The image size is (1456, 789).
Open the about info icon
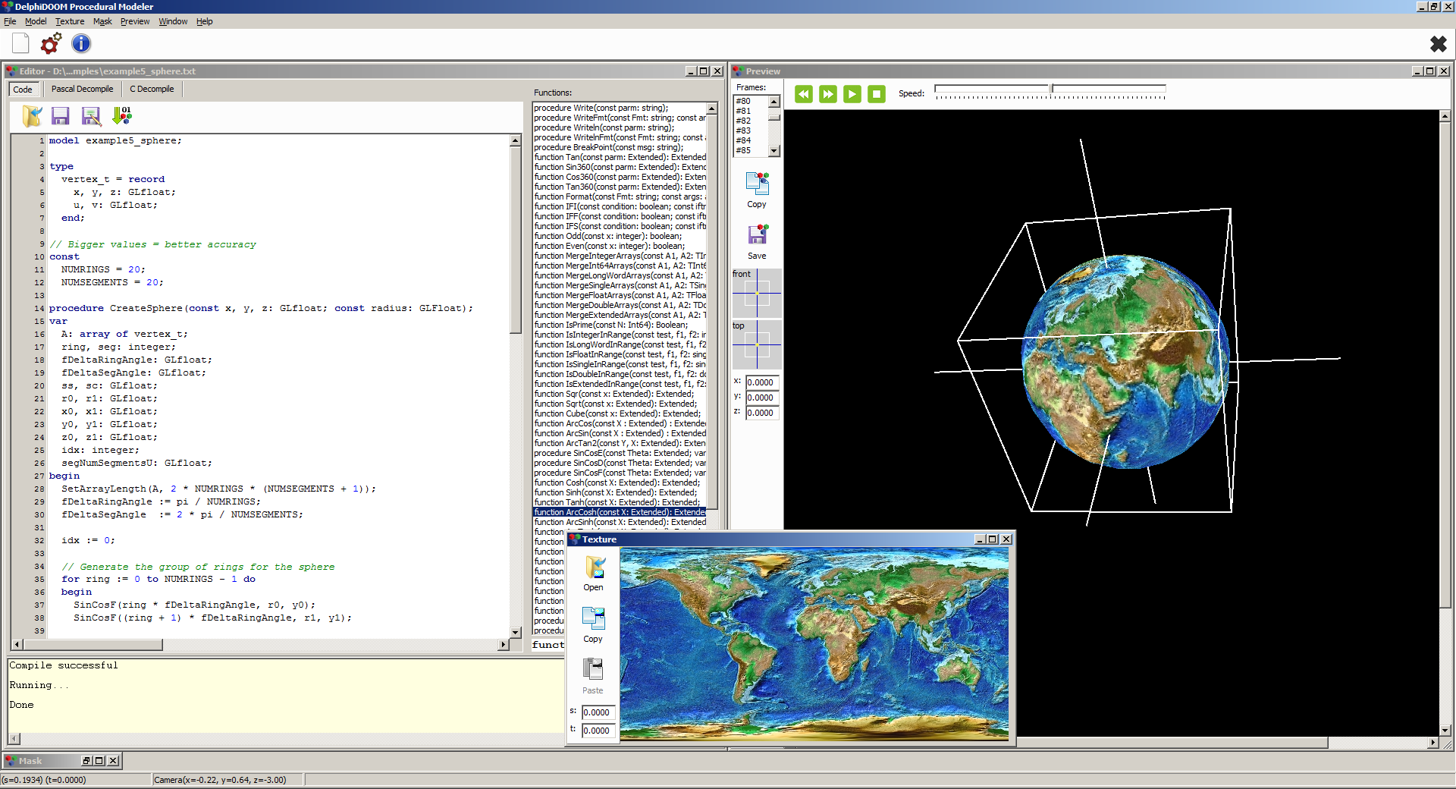coord(80,44)
